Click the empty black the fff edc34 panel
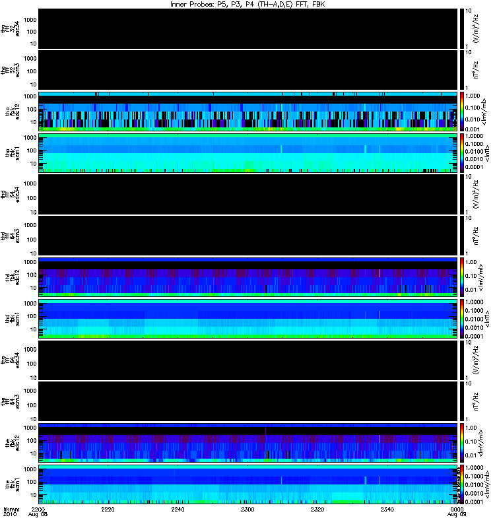Image resolution: width=495 pixels, height=528 pixels. [248, 360]
